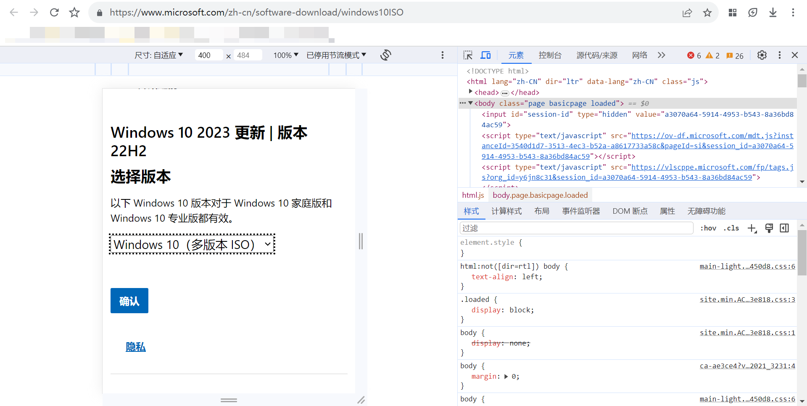Switch to the 控制台 tab
This screenshot has height=406, width=807.
click(550, 55)
